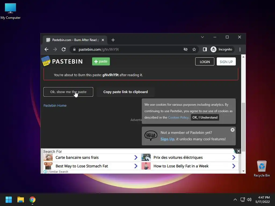Click the ad info icon near Similar Search
This screenshot has height=206, width=275.
(x=45, y=172)
